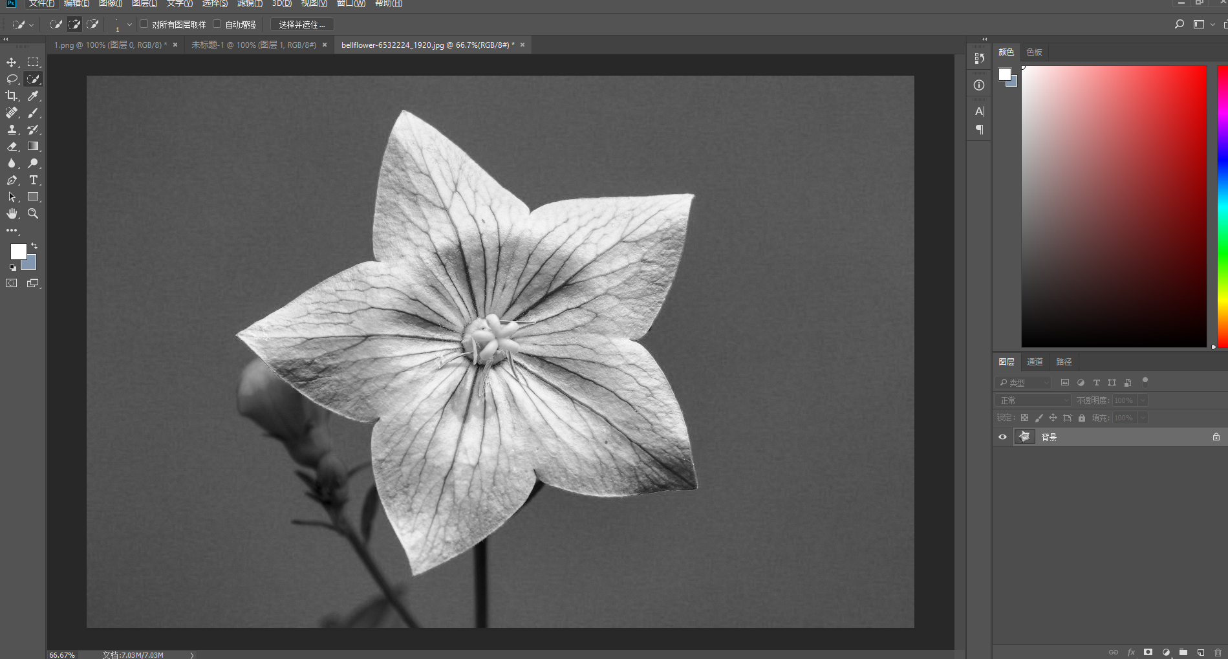This screenshot has height=659, width=1228.
Task: Switch to the 未标题-1 document tab
Action: click(x=253, y=45)
